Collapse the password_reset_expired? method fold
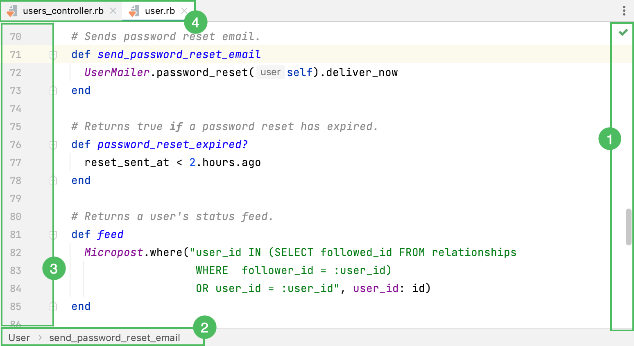 pyautogui.click(x=53, y=145)
